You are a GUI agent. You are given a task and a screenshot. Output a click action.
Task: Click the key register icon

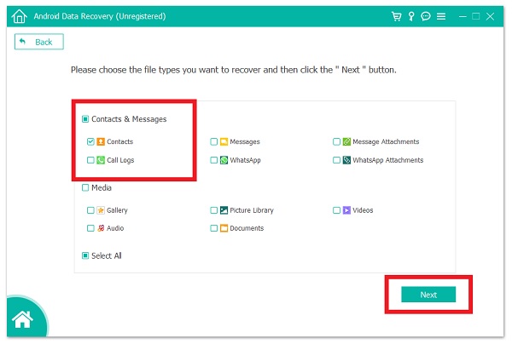(x=411, y=16)
